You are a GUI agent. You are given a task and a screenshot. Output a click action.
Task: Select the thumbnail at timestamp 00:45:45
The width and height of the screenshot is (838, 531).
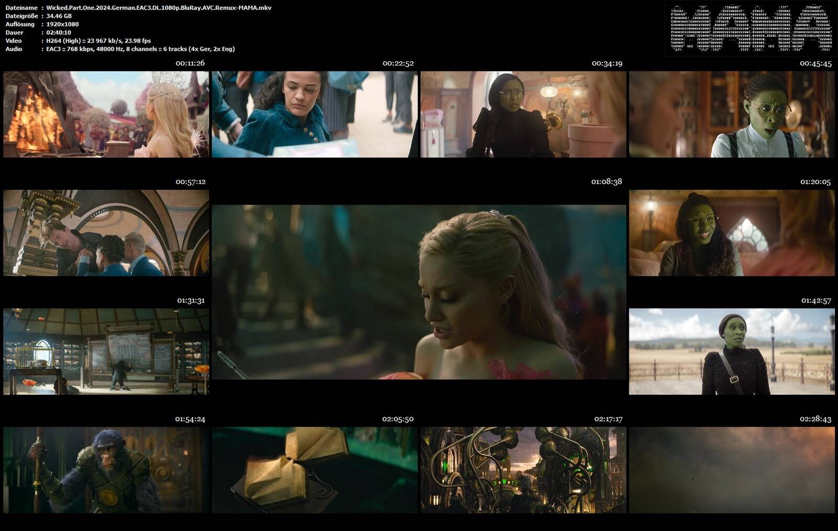pos(732,114)
